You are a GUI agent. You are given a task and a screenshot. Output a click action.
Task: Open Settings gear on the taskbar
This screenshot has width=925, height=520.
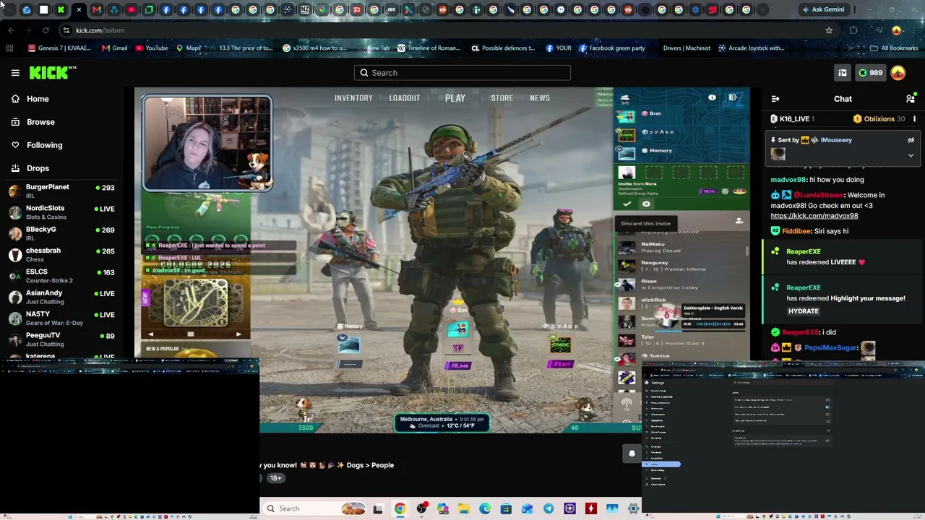(x=634, y=508)
